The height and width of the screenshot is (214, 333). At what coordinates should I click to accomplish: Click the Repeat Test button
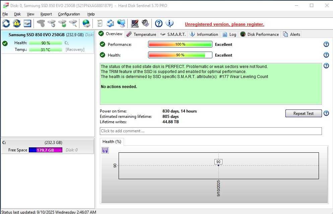[304, 114]
